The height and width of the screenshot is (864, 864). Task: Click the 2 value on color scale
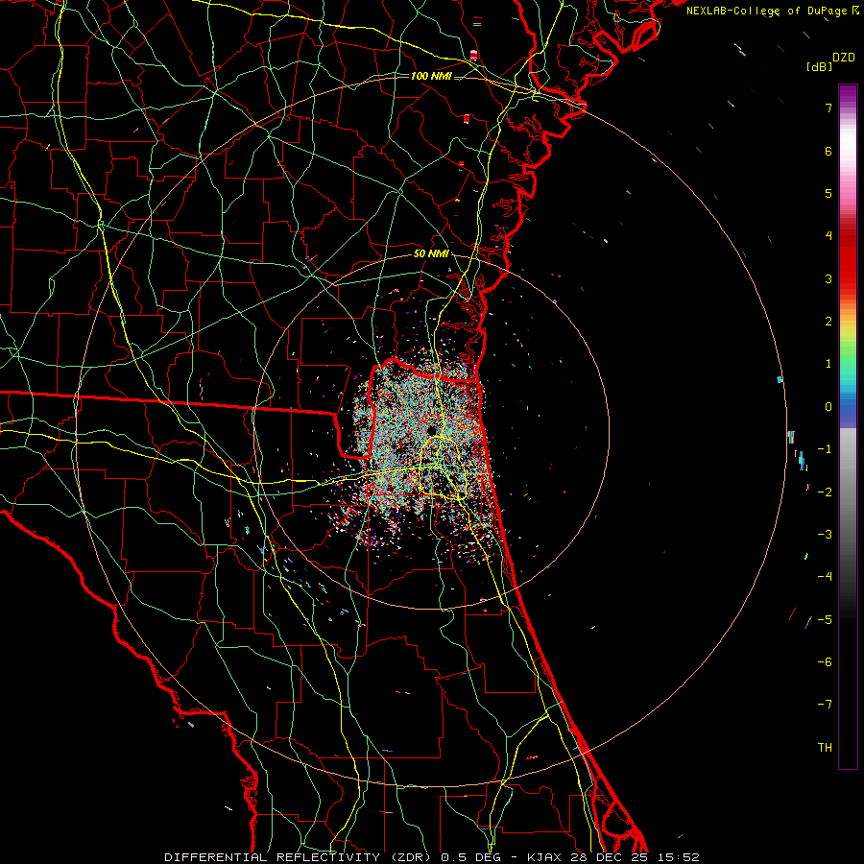coord(828,322)
